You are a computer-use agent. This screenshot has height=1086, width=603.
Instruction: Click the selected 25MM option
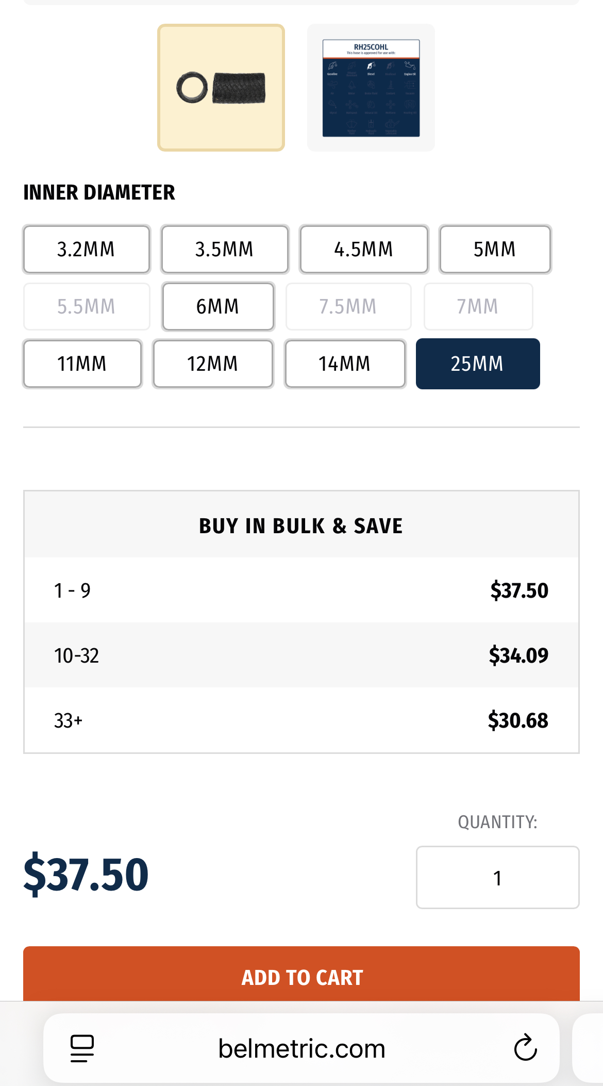click(478, 364)
